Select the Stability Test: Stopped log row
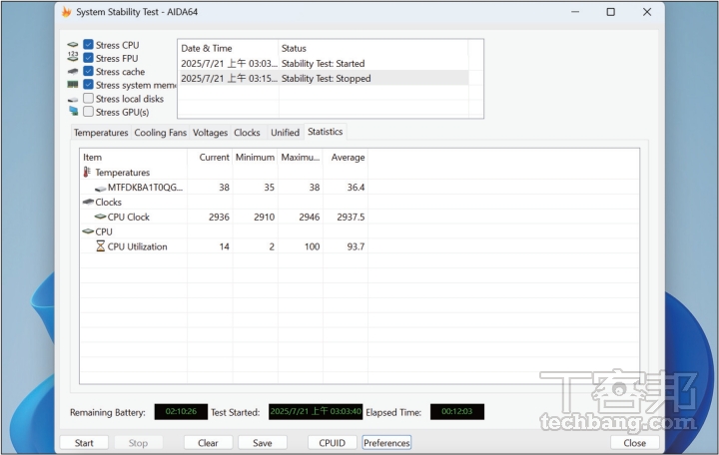Screen dimensions: 719x455 click(325, 79)
